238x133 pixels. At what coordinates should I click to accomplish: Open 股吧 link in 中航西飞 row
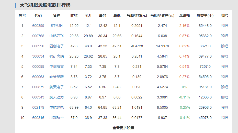224,36
